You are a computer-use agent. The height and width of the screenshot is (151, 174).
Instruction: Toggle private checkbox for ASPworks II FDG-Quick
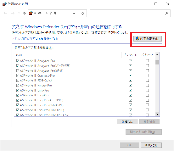tap(130, 80)
